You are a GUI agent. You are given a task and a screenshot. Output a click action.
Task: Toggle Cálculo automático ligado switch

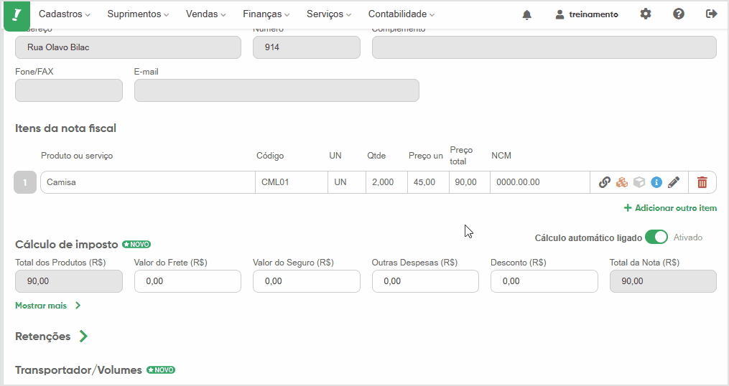656,237
